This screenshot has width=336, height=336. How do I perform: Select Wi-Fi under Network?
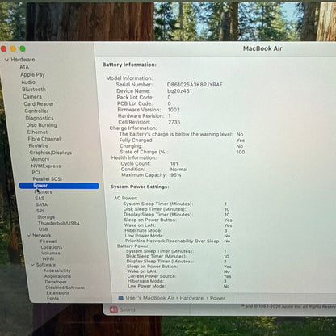coord(48,259)
